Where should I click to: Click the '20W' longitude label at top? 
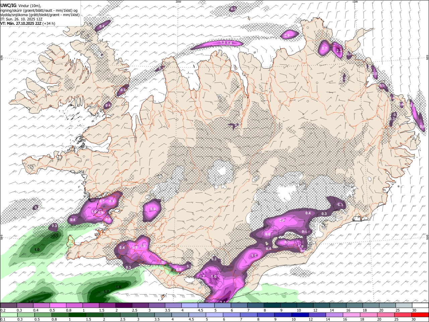(x=178, y=2)
